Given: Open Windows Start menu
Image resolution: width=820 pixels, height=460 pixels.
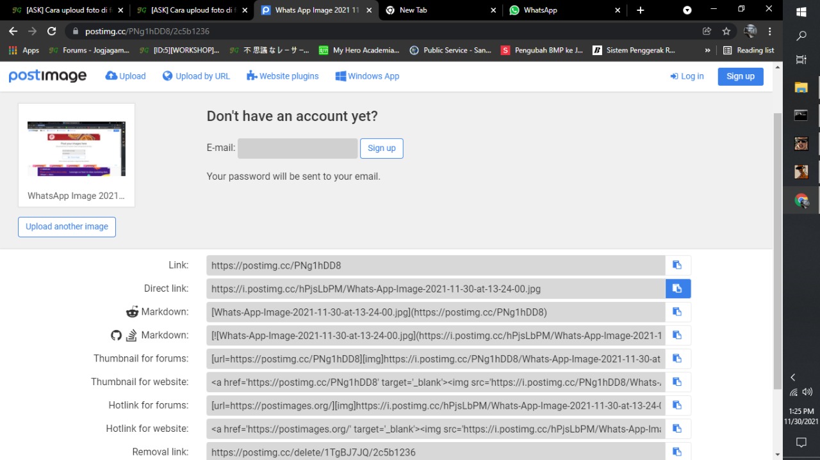Looking at the screenshot, I should (x=801, y=12).
